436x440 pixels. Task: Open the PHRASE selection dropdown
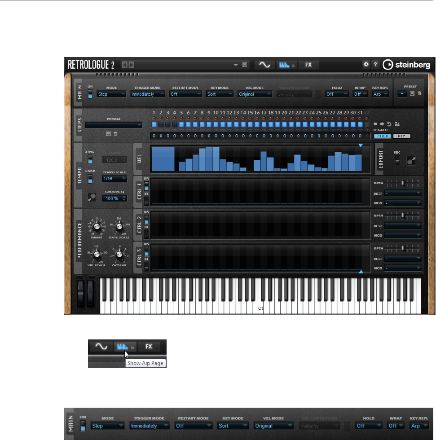pos(114,125)
